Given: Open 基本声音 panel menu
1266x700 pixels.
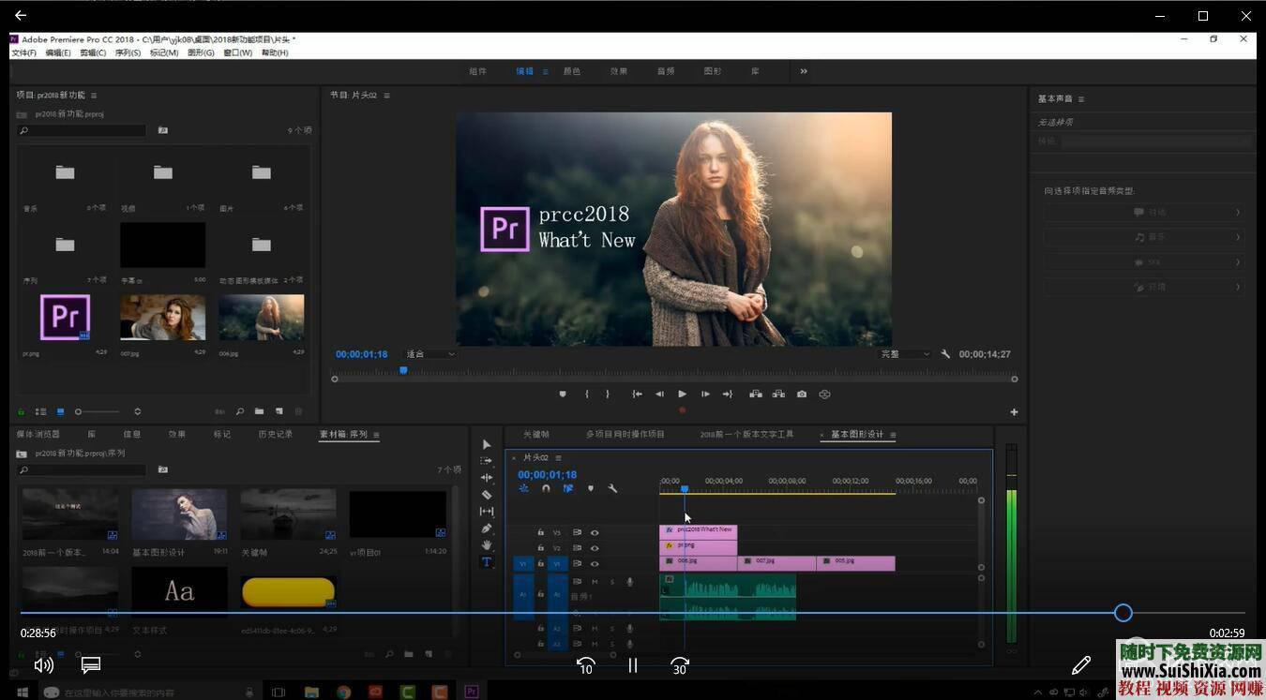Looking at the screenshot, I should (1080, 98).
